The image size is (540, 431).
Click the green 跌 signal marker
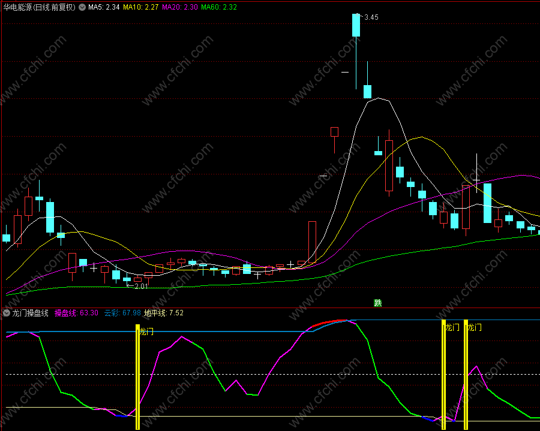click(378, 303)
